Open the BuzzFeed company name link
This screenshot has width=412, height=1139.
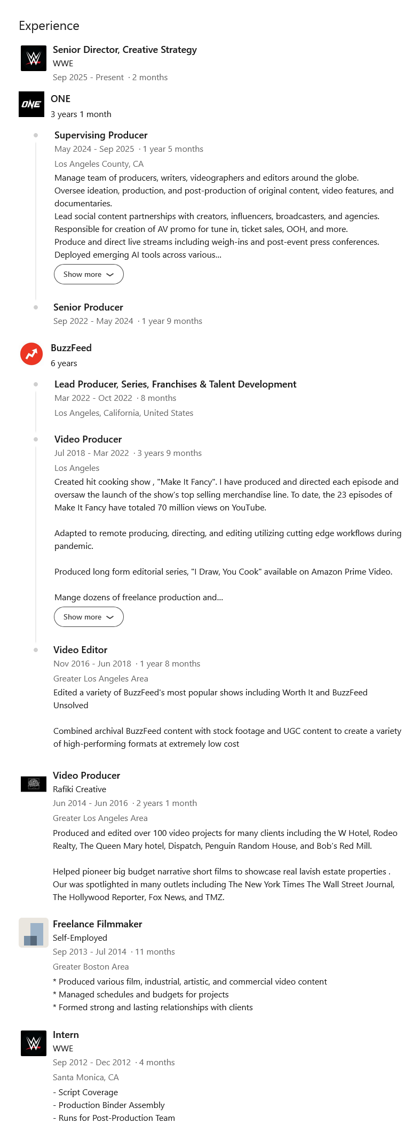tap(71, 348)
